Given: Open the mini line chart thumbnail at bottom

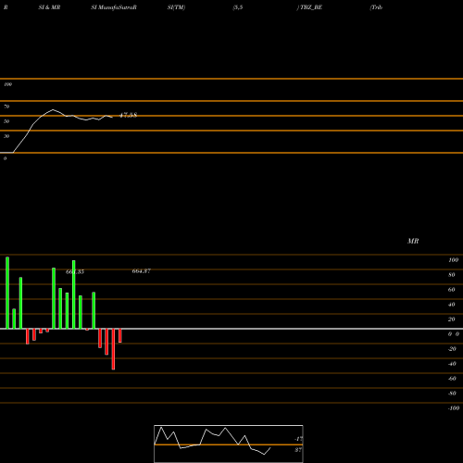Looking at the screenshot, I should click(x=229, y=444).
